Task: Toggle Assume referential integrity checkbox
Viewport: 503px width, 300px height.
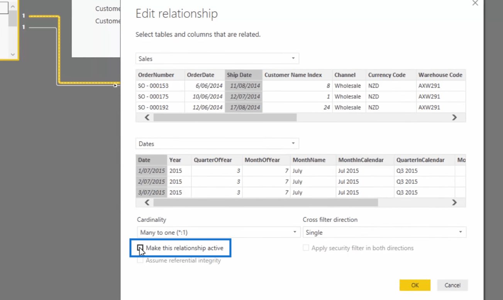Action: (x=140, y=261)
